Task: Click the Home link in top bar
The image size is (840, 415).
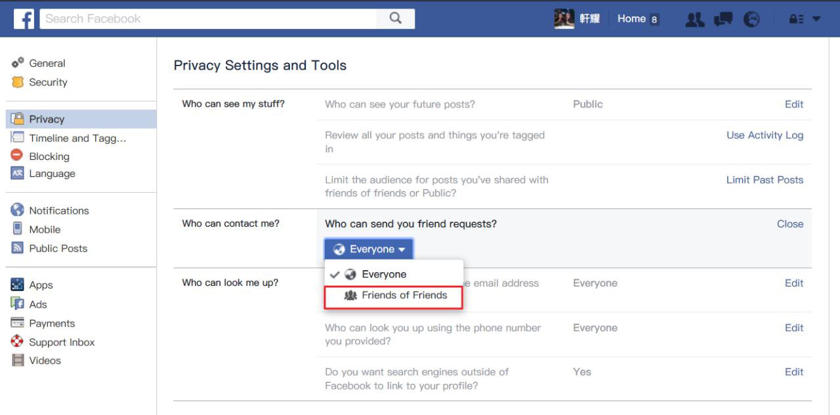Action: (x=631, y=18)
